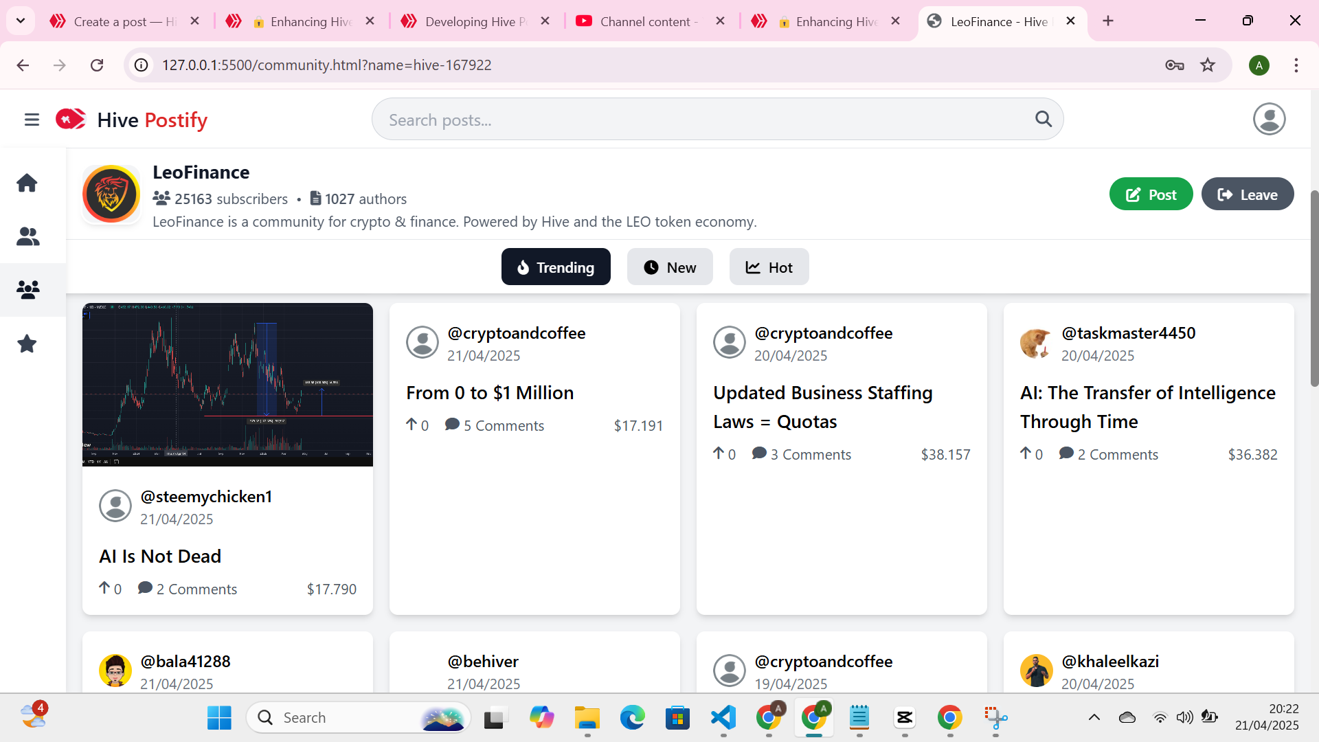Upvote the AI: The Transfer of Intelligence post

pyautogui.click(x=1026, y=453)
